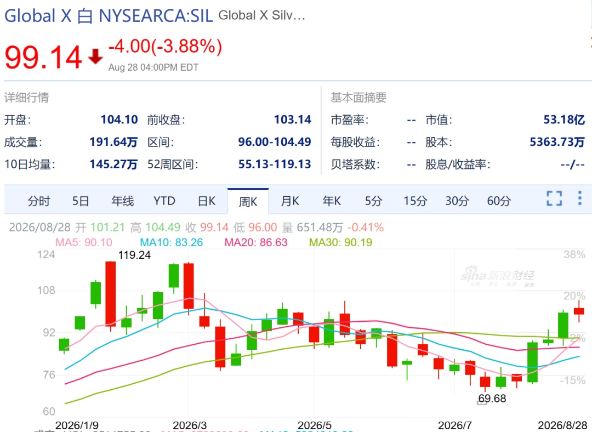Click the 区间 value 96.00-104.49

275,142
